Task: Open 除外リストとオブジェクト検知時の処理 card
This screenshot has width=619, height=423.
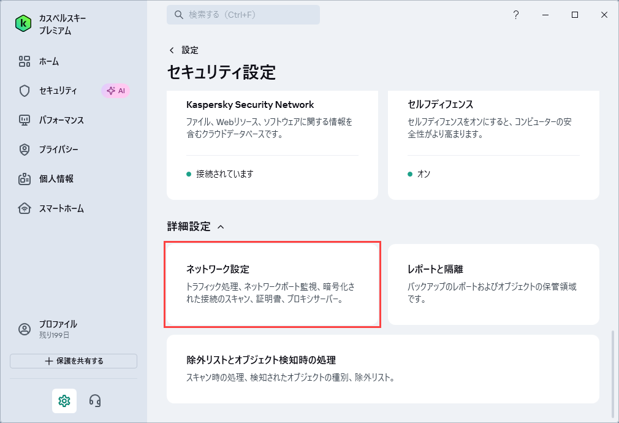Action: [383, 369]
